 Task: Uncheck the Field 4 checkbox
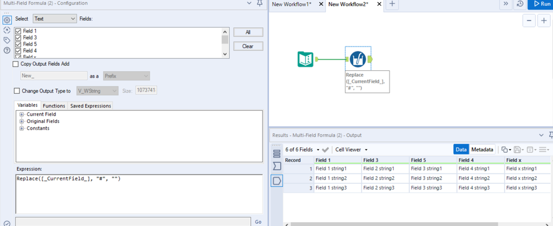18,50
